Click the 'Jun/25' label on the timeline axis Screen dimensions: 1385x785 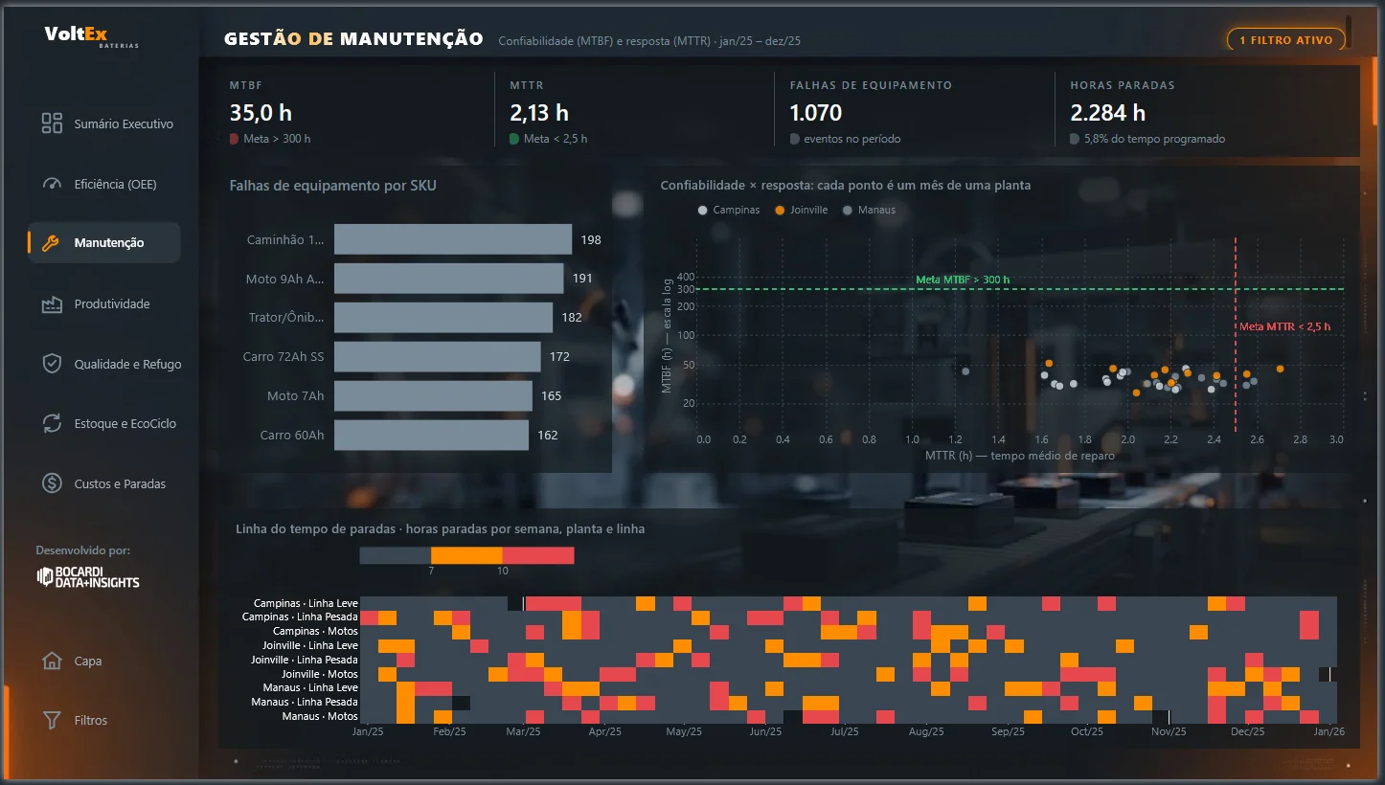coord(764,732)
